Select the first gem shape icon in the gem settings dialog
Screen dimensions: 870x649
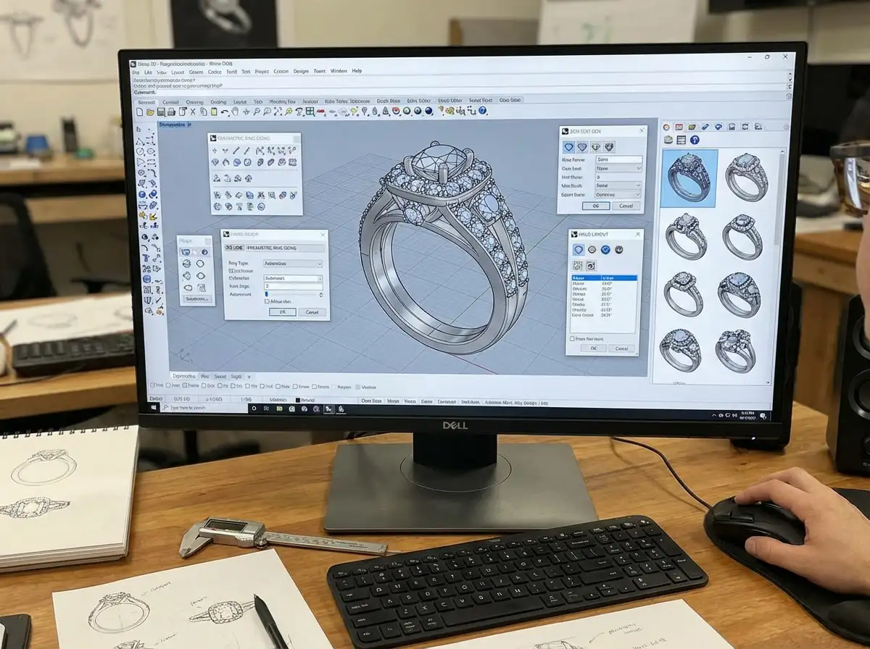pyautogui.click(x=569, y=147)
